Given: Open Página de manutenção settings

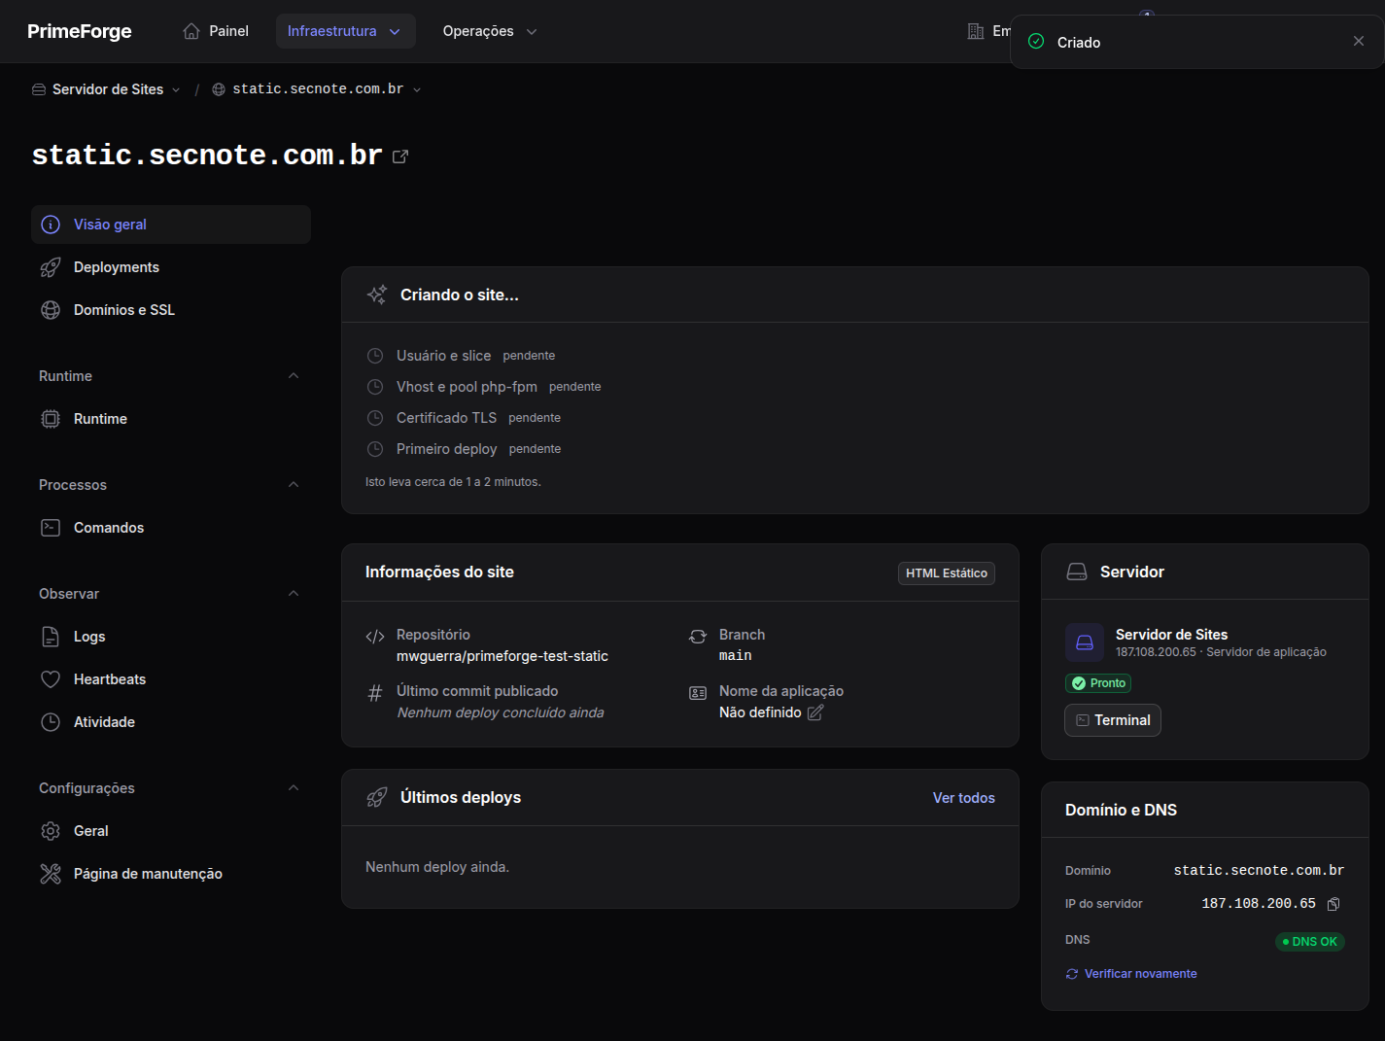Looking at the screenshot, I should (x=171, y=874).
